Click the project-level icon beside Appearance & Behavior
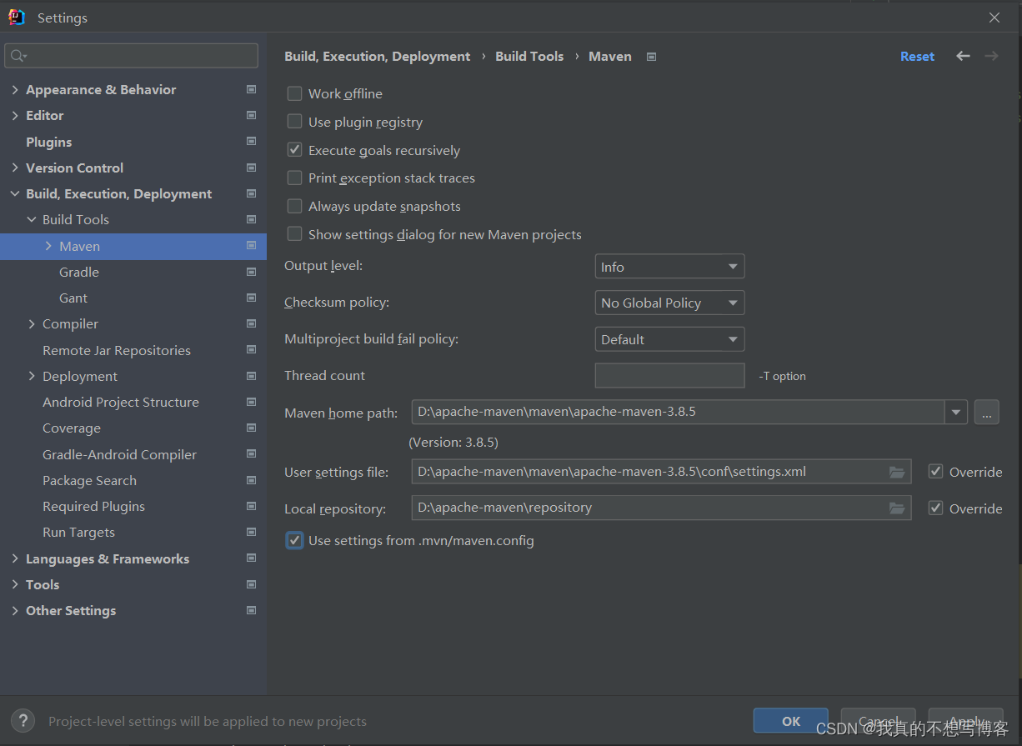 pyautogui.click(x=251, y=89)
